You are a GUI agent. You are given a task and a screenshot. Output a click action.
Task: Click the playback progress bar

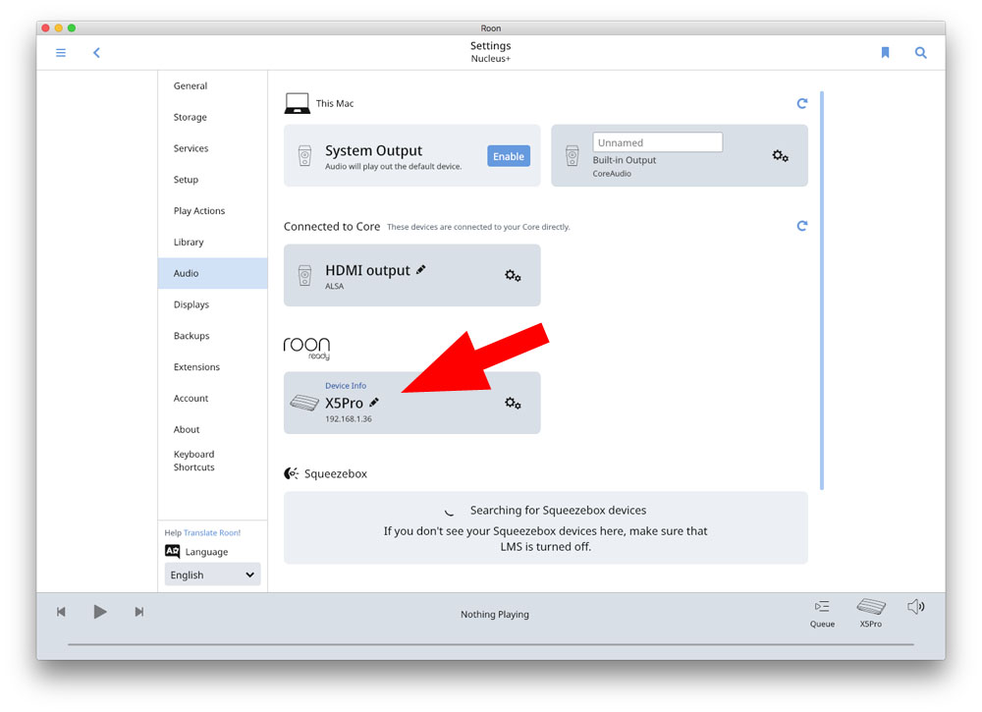491,644
